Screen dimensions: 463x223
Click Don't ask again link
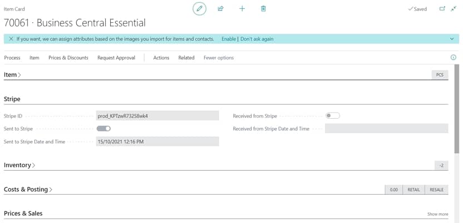pos(257,38)
